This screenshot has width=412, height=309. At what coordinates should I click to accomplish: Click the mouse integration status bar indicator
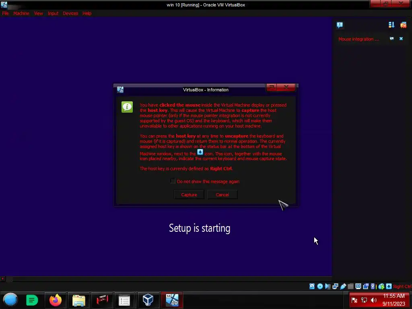point(381,286)
